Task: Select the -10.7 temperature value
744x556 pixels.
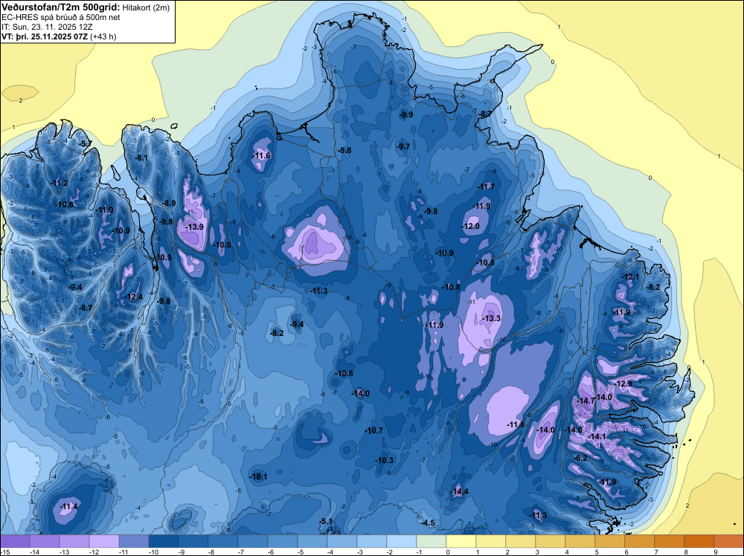Action: [374, 430]
